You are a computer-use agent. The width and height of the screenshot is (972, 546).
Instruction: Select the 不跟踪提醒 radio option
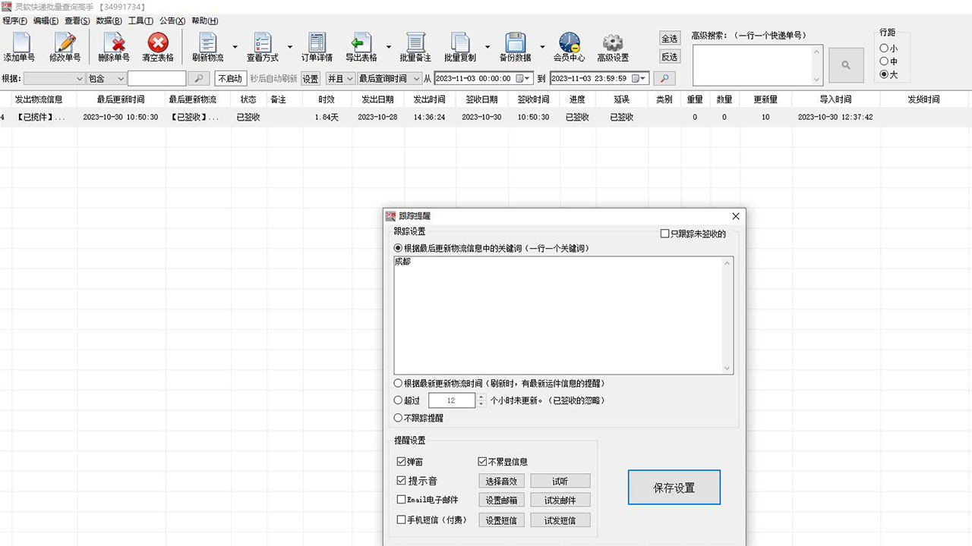click(398, 417)
